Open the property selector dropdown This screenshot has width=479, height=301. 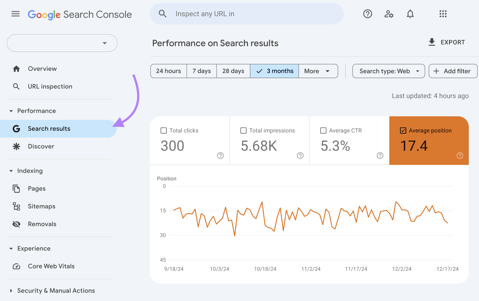pos(62,43)
